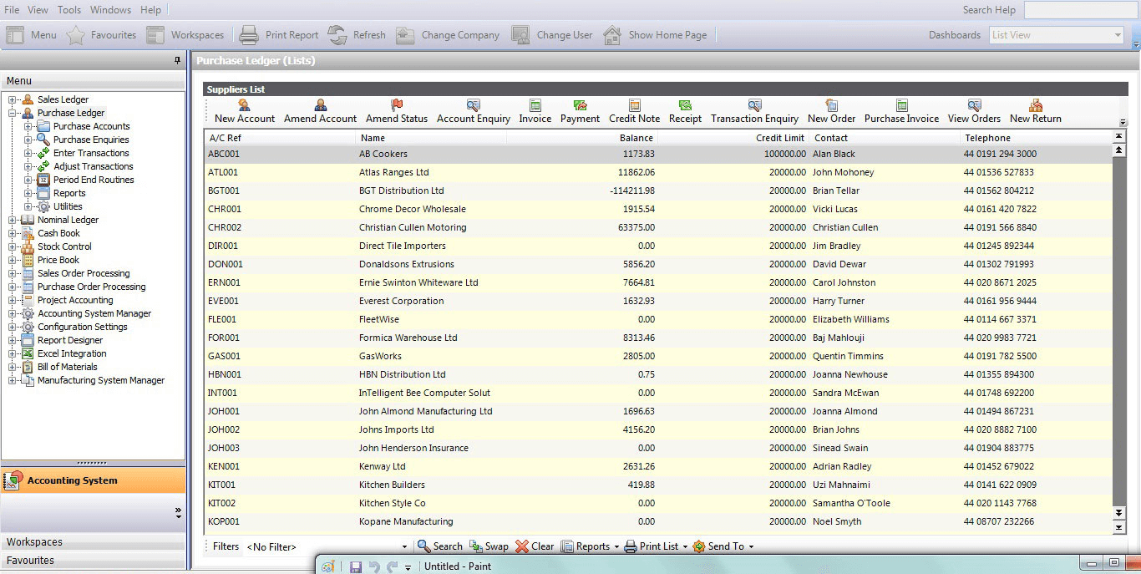Open Transaction Enquiry

click(x=754, y=109)
